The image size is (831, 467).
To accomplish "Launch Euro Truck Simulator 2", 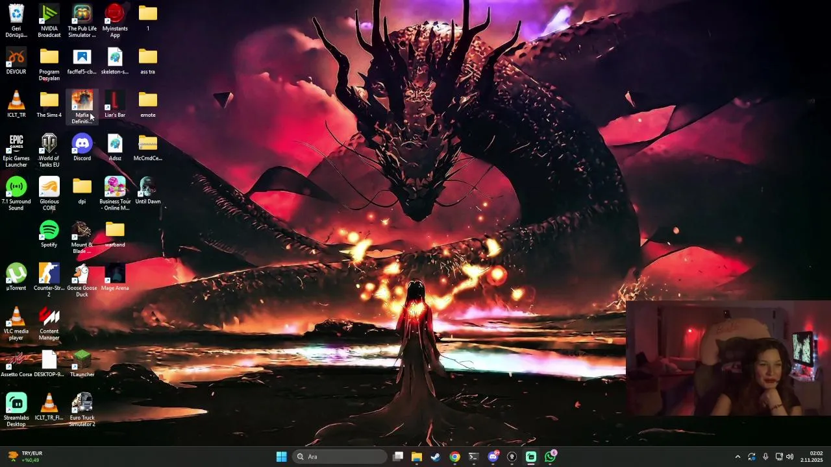I will click(x=82, y=409).
